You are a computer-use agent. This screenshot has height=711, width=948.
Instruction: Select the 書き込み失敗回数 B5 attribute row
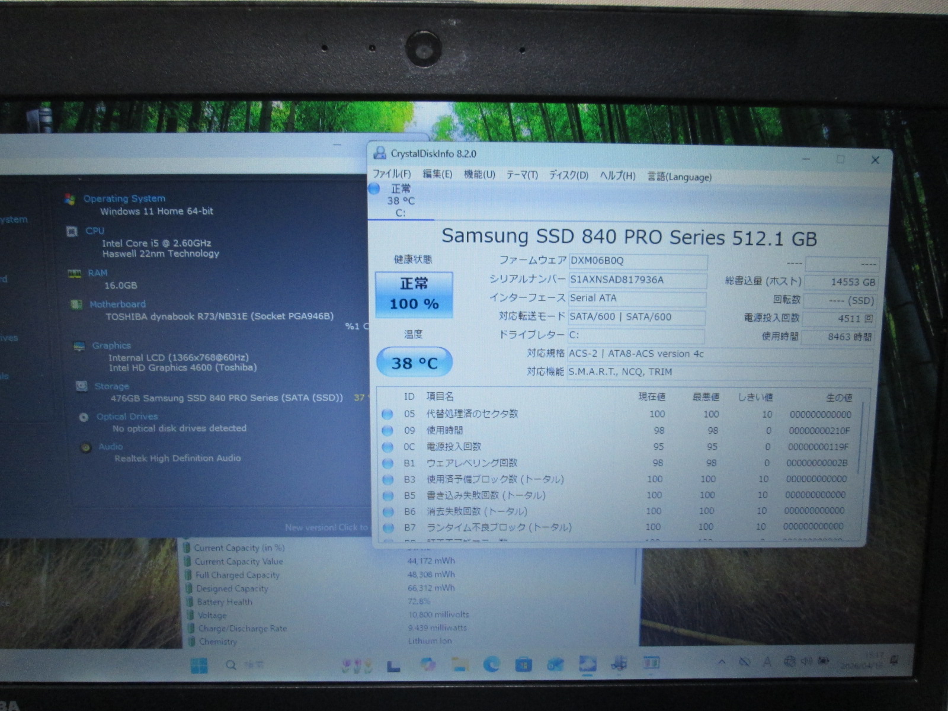tap(486, 495)
